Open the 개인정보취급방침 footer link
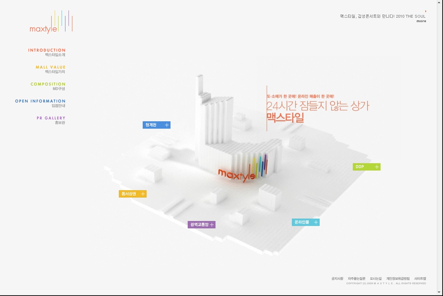This screenshot has height=296, width=443. tap(398, 279)
